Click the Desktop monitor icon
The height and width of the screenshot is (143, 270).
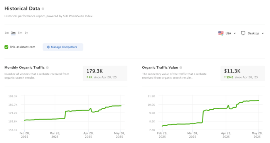pyautogui.click(x=243, y=33)
